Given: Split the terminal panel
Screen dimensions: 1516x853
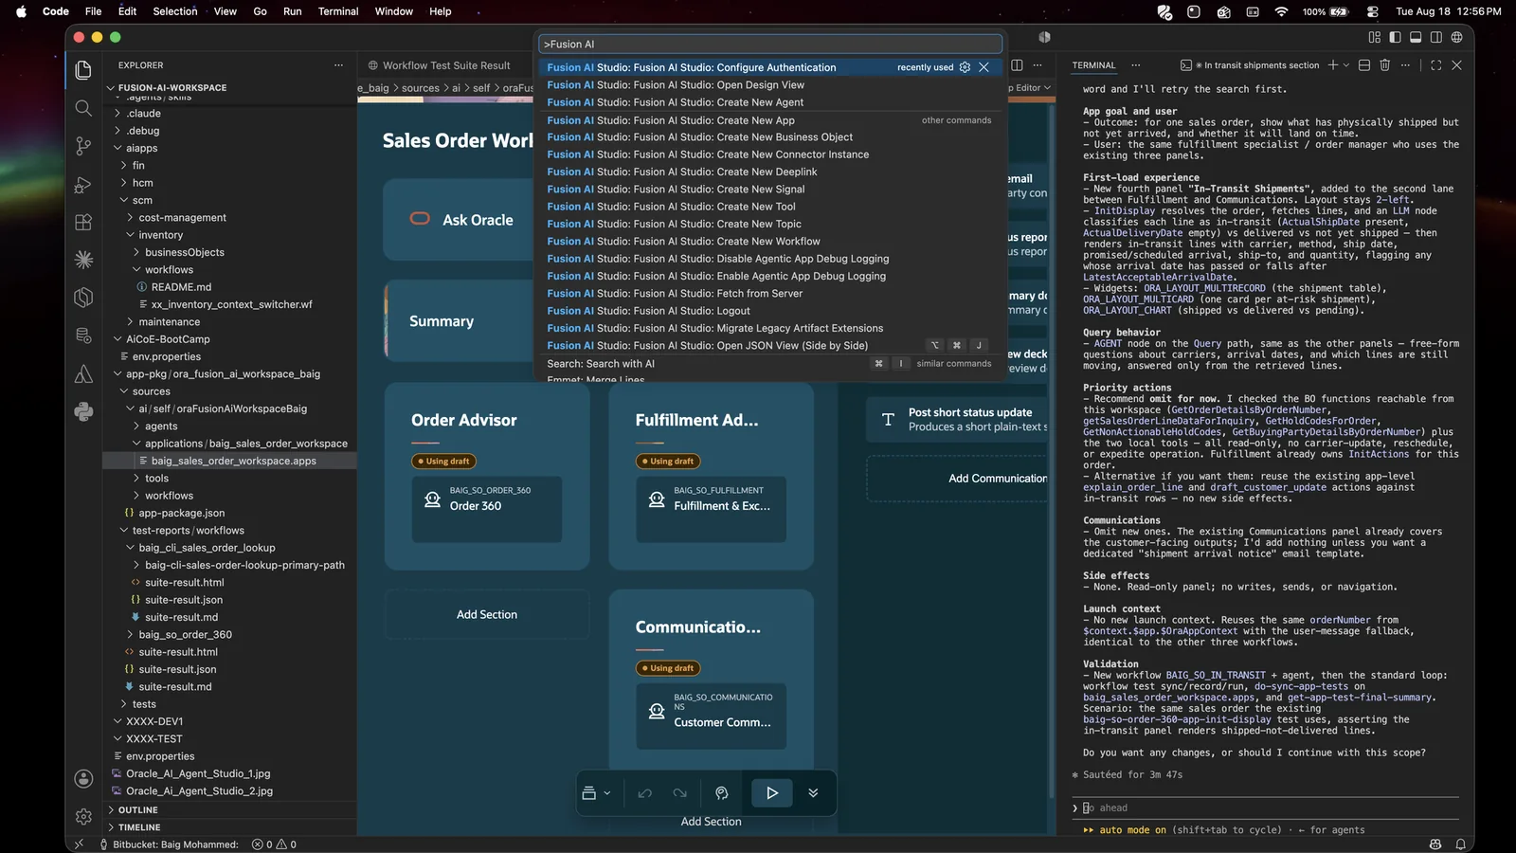Looking at the screenshot, I should point(1364,65).
